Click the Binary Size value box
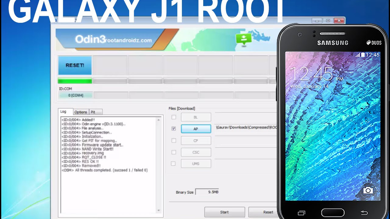The height and width of the screenshot is (219, 390). (207, 192)
